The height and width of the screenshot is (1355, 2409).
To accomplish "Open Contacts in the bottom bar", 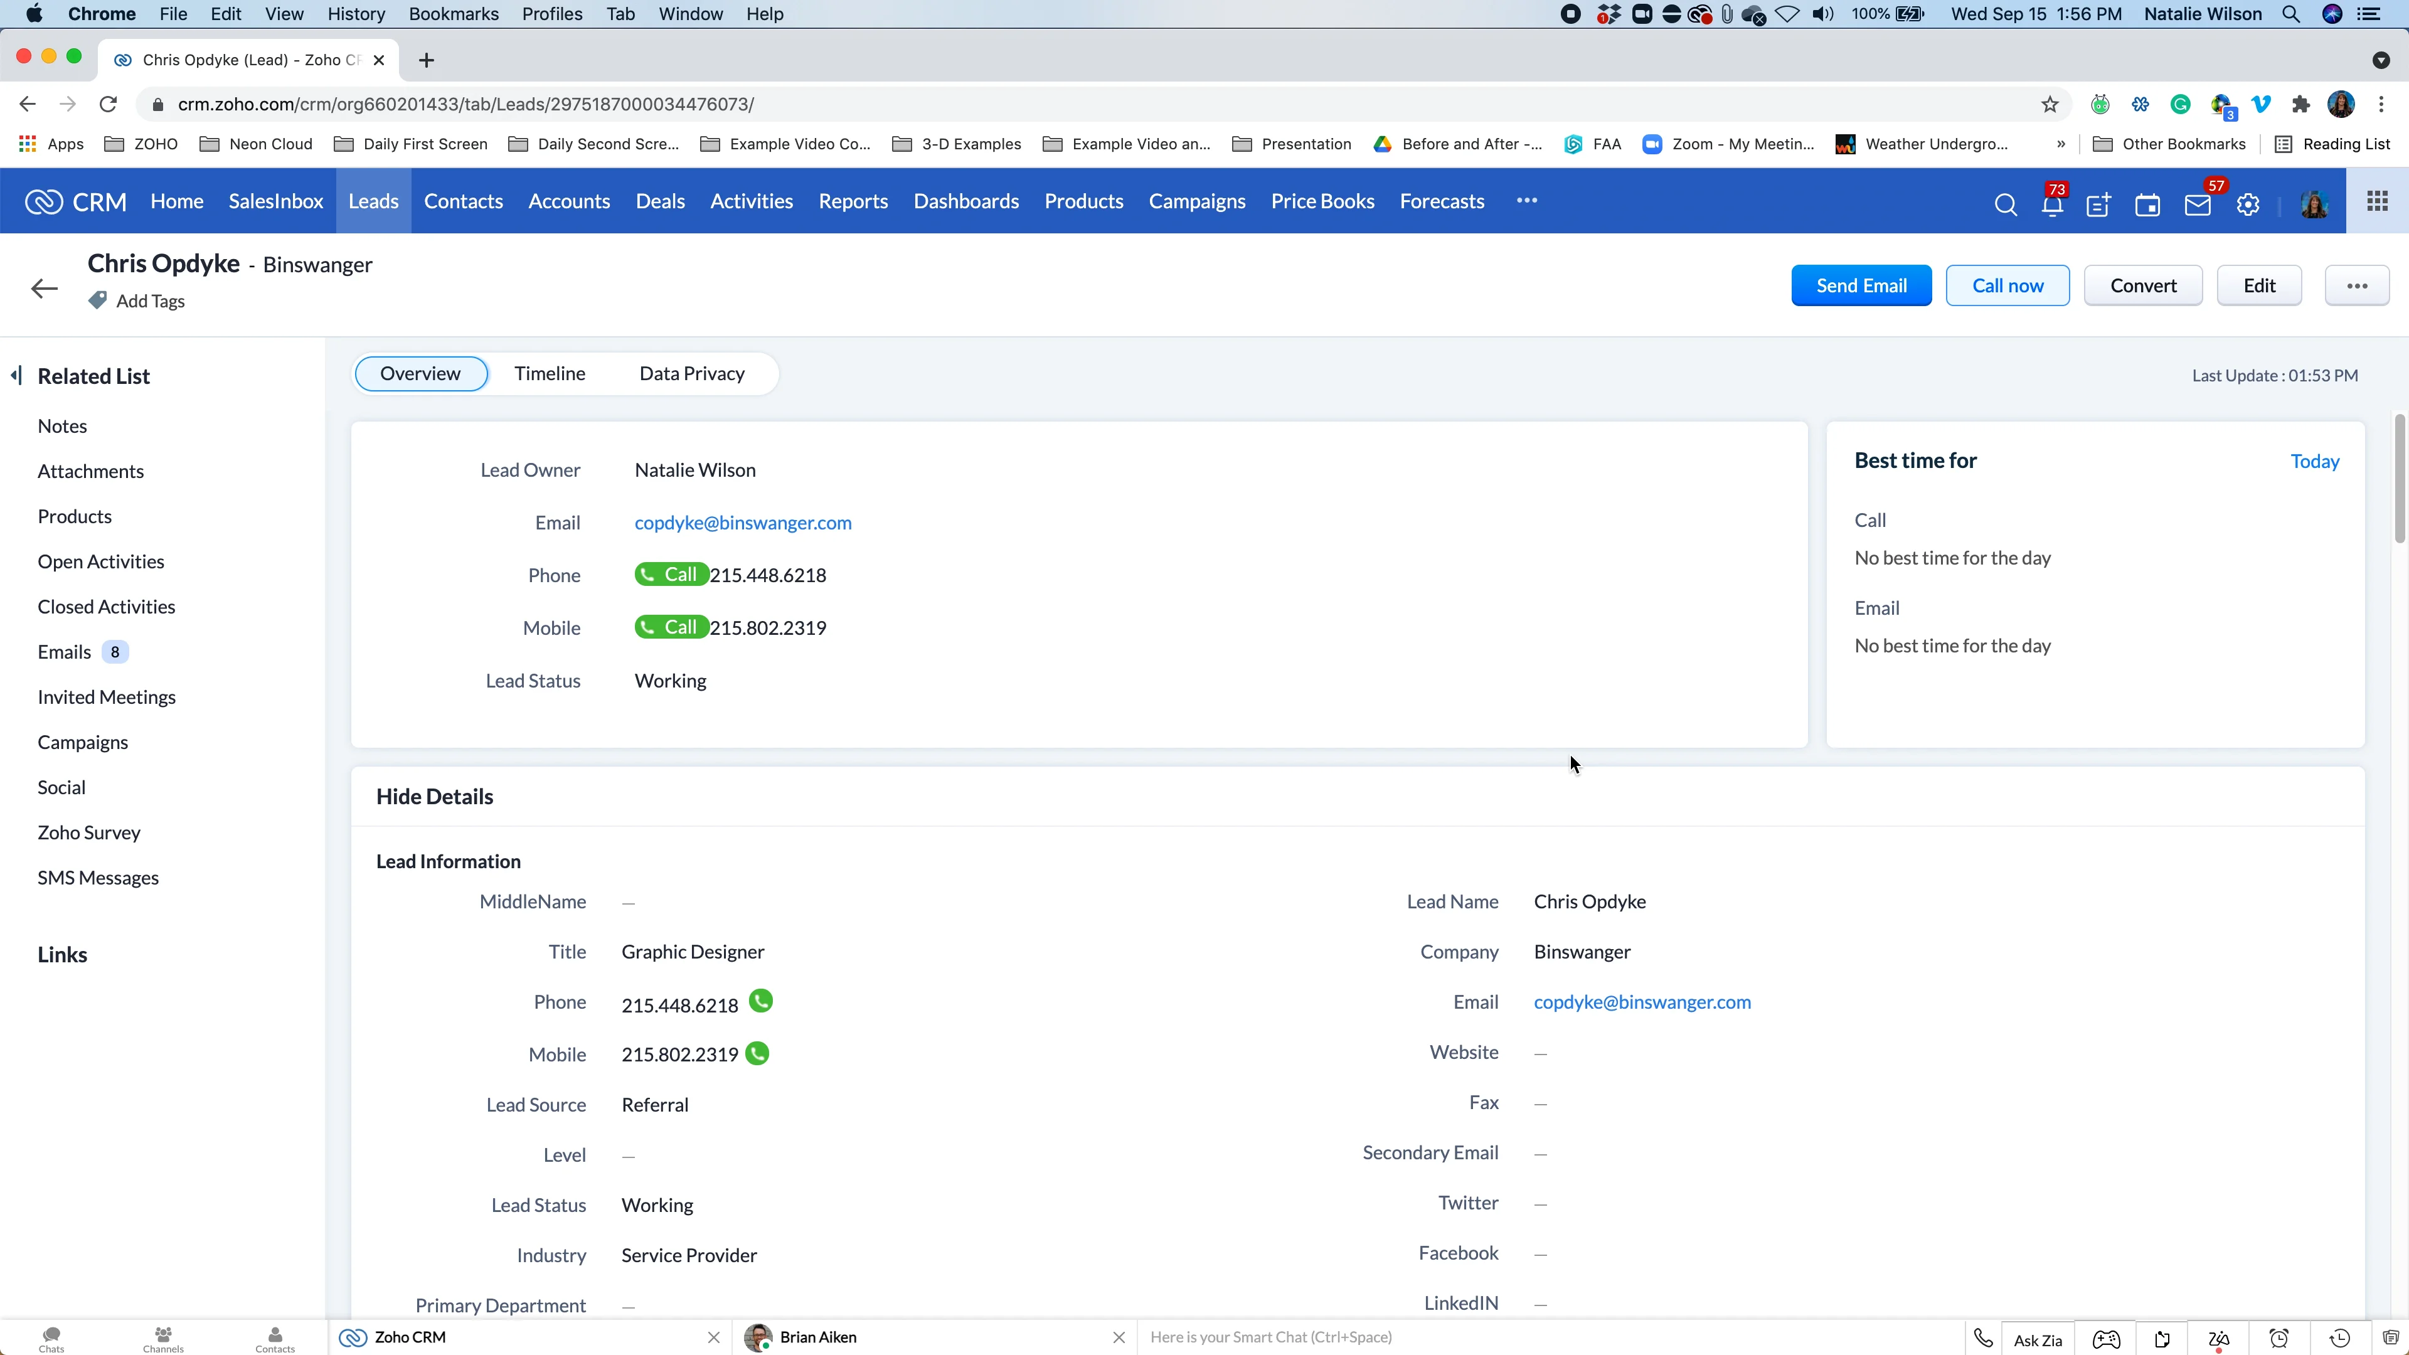I will [x=275, y=1338].
